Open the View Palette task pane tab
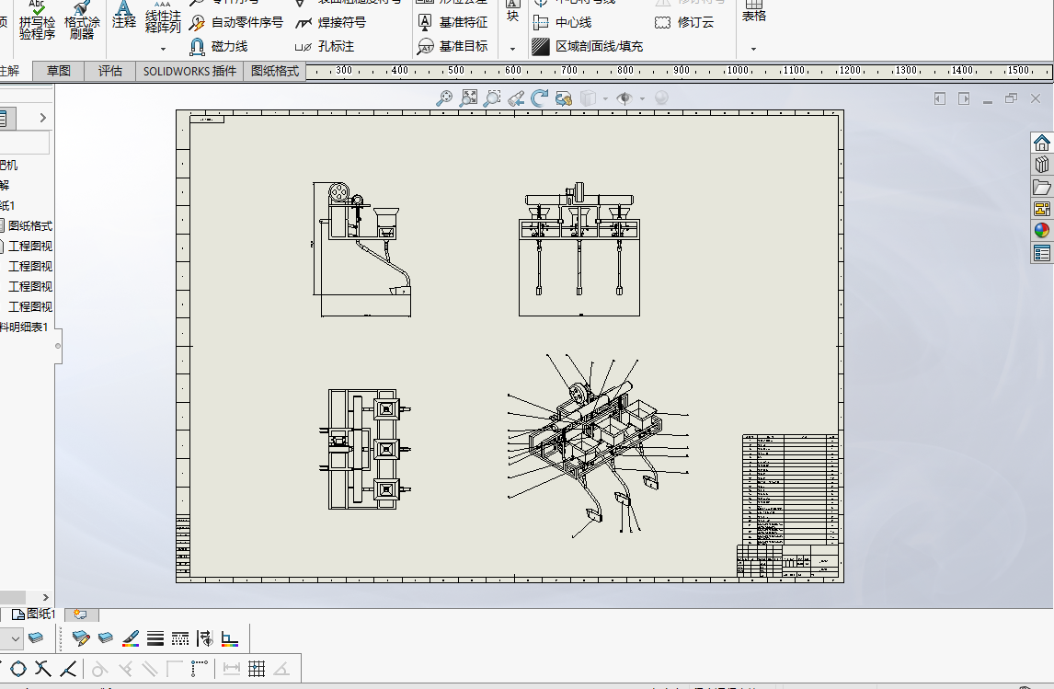 [x=1042, y=209]
